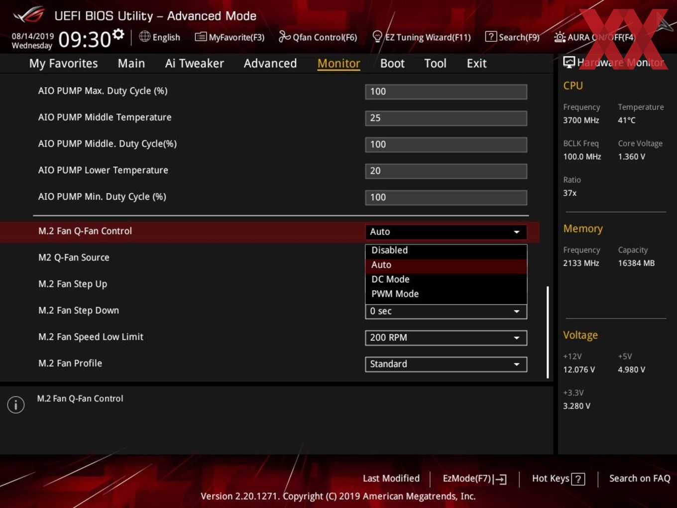Edit AIO PUMP Max. Duty Cycle field
The width and height of the screenshot is (677, 508).
click(446, 92)
